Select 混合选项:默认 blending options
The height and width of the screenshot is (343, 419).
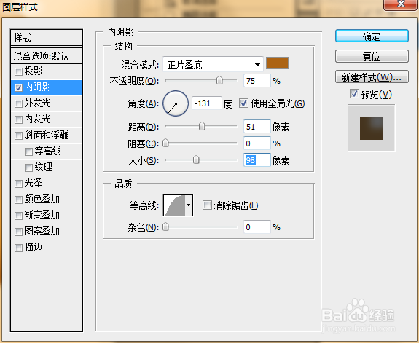[47, 56]
